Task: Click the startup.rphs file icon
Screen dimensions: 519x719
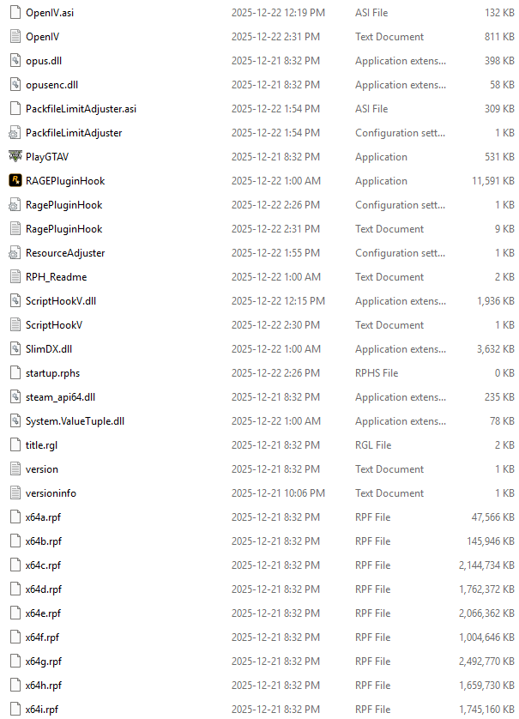Action: pyautogui.click(x=15, y=372)
